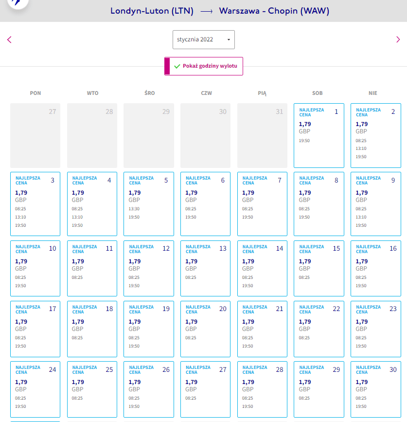
Task: Select date 11 with 08:25 departure
Action: point(92,268)
